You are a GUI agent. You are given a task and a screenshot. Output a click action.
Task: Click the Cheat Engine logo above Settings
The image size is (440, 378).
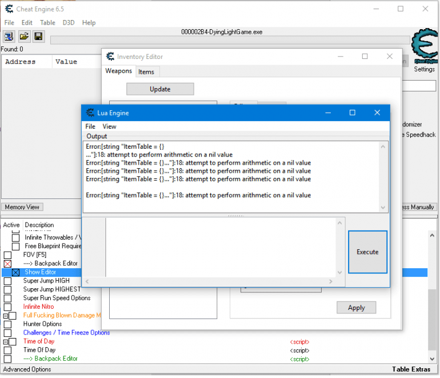[425, 47]
